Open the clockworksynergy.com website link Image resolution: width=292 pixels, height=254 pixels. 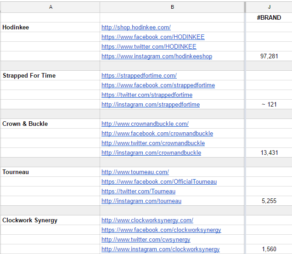(147, 220)
